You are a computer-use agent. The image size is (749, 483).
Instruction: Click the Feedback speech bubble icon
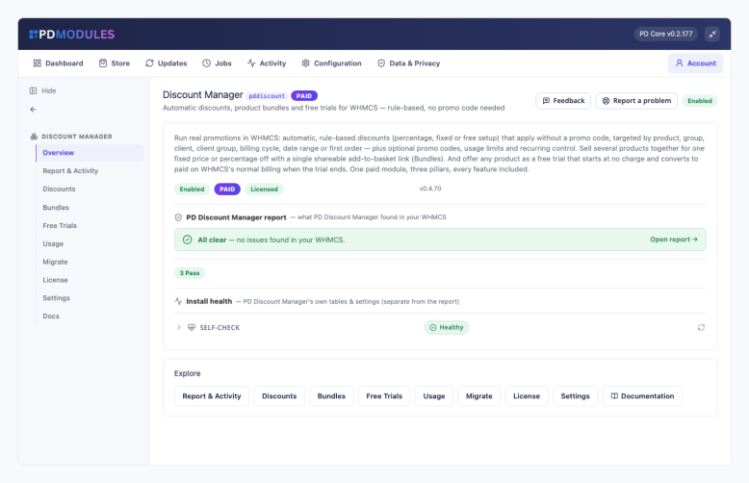(x=546, y=101)
